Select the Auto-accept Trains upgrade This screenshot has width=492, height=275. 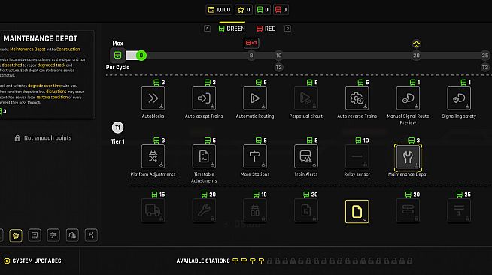click(x=204, y=98)
